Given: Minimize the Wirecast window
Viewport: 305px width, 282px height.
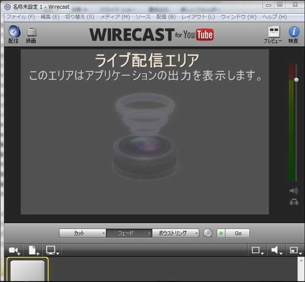Looking at the screenshot, I should point(268,5).
